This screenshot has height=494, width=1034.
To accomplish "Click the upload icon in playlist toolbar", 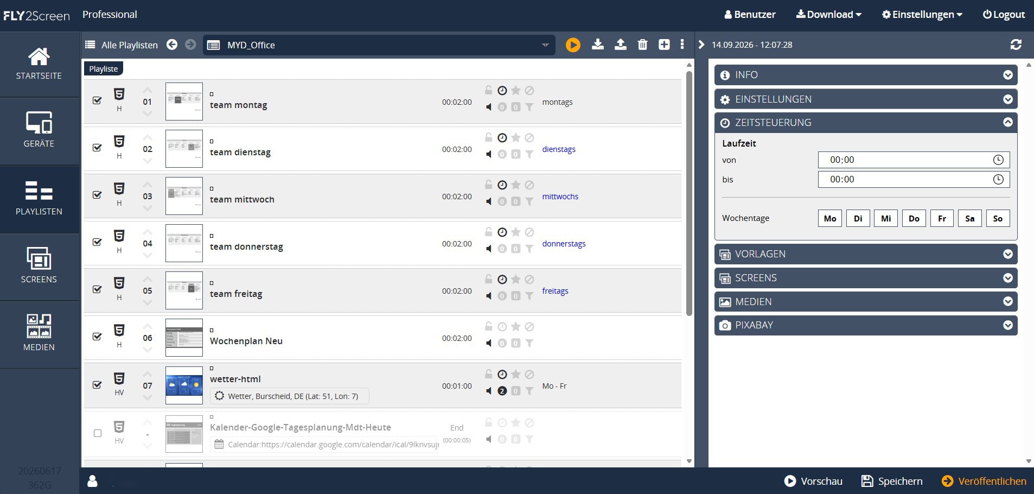I will 621,45.
